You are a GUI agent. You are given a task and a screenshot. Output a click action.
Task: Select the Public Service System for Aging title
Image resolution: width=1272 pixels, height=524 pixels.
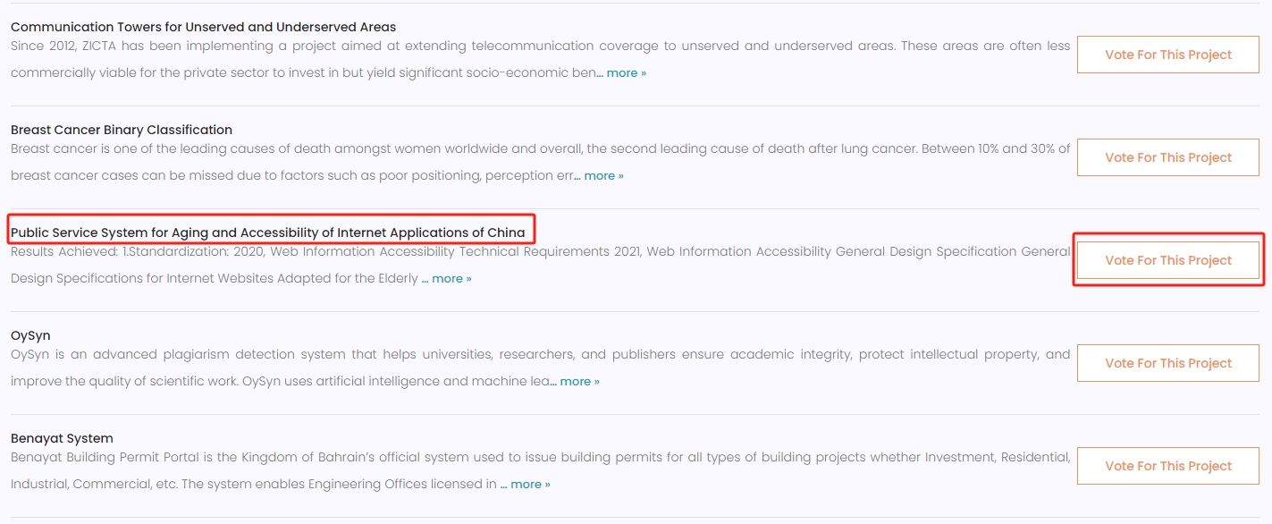268,232
